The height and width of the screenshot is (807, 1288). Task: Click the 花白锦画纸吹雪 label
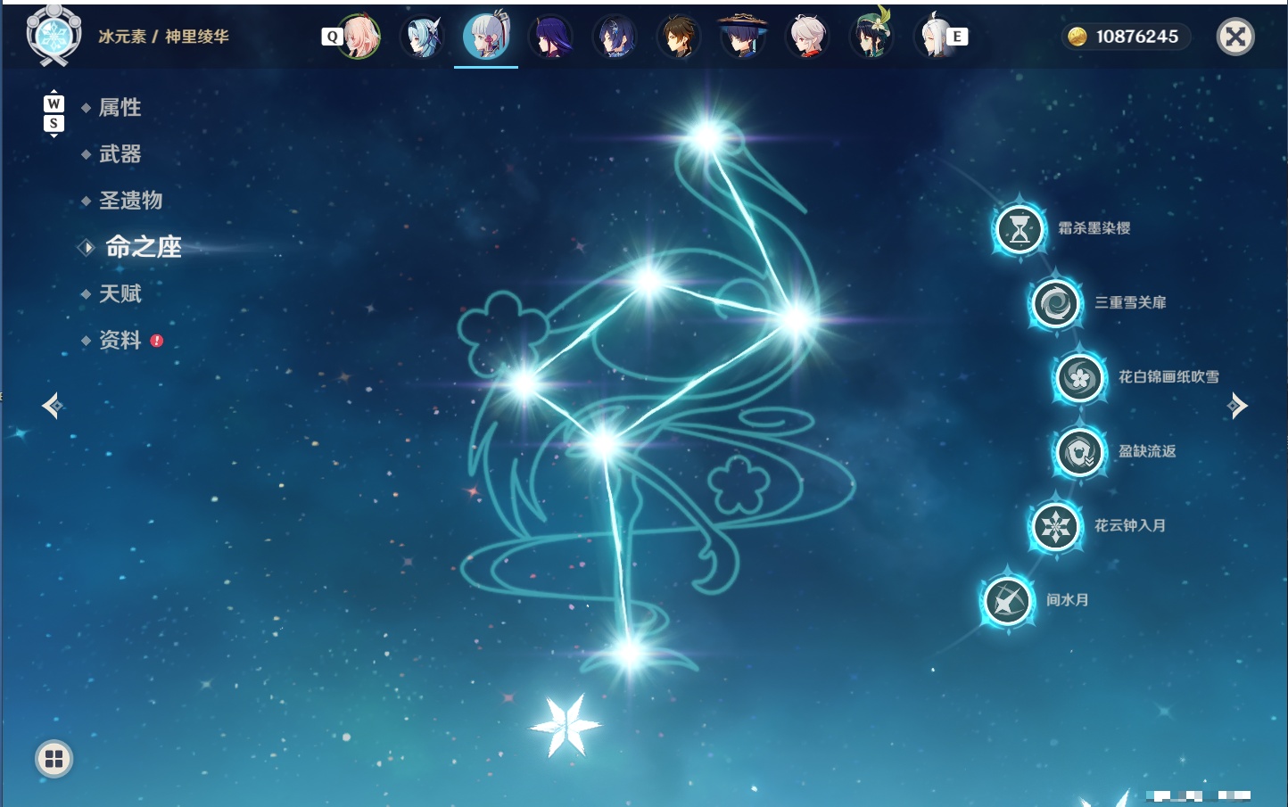[x=1168, y=376]
